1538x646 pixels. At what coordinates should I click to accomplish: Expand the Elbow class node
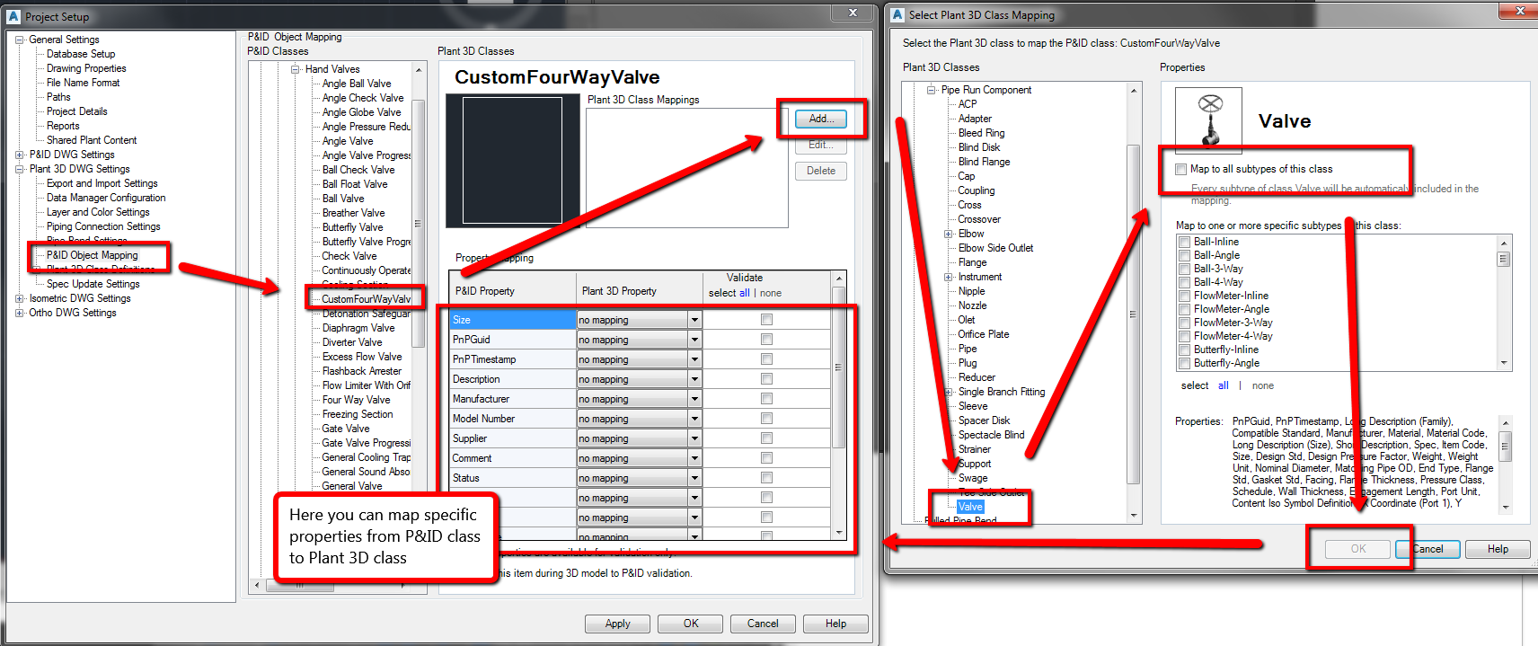pyautogui.click(x=949, y=234)
